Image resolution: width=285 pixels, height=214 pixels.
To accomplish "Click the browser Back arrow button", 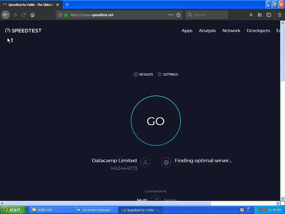I will tap(6, 15).
